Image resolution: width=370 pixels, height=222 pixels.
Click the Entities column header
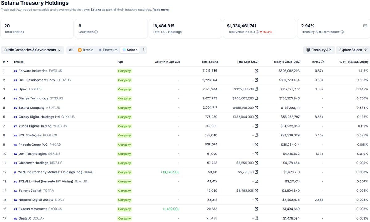point(19,62)
